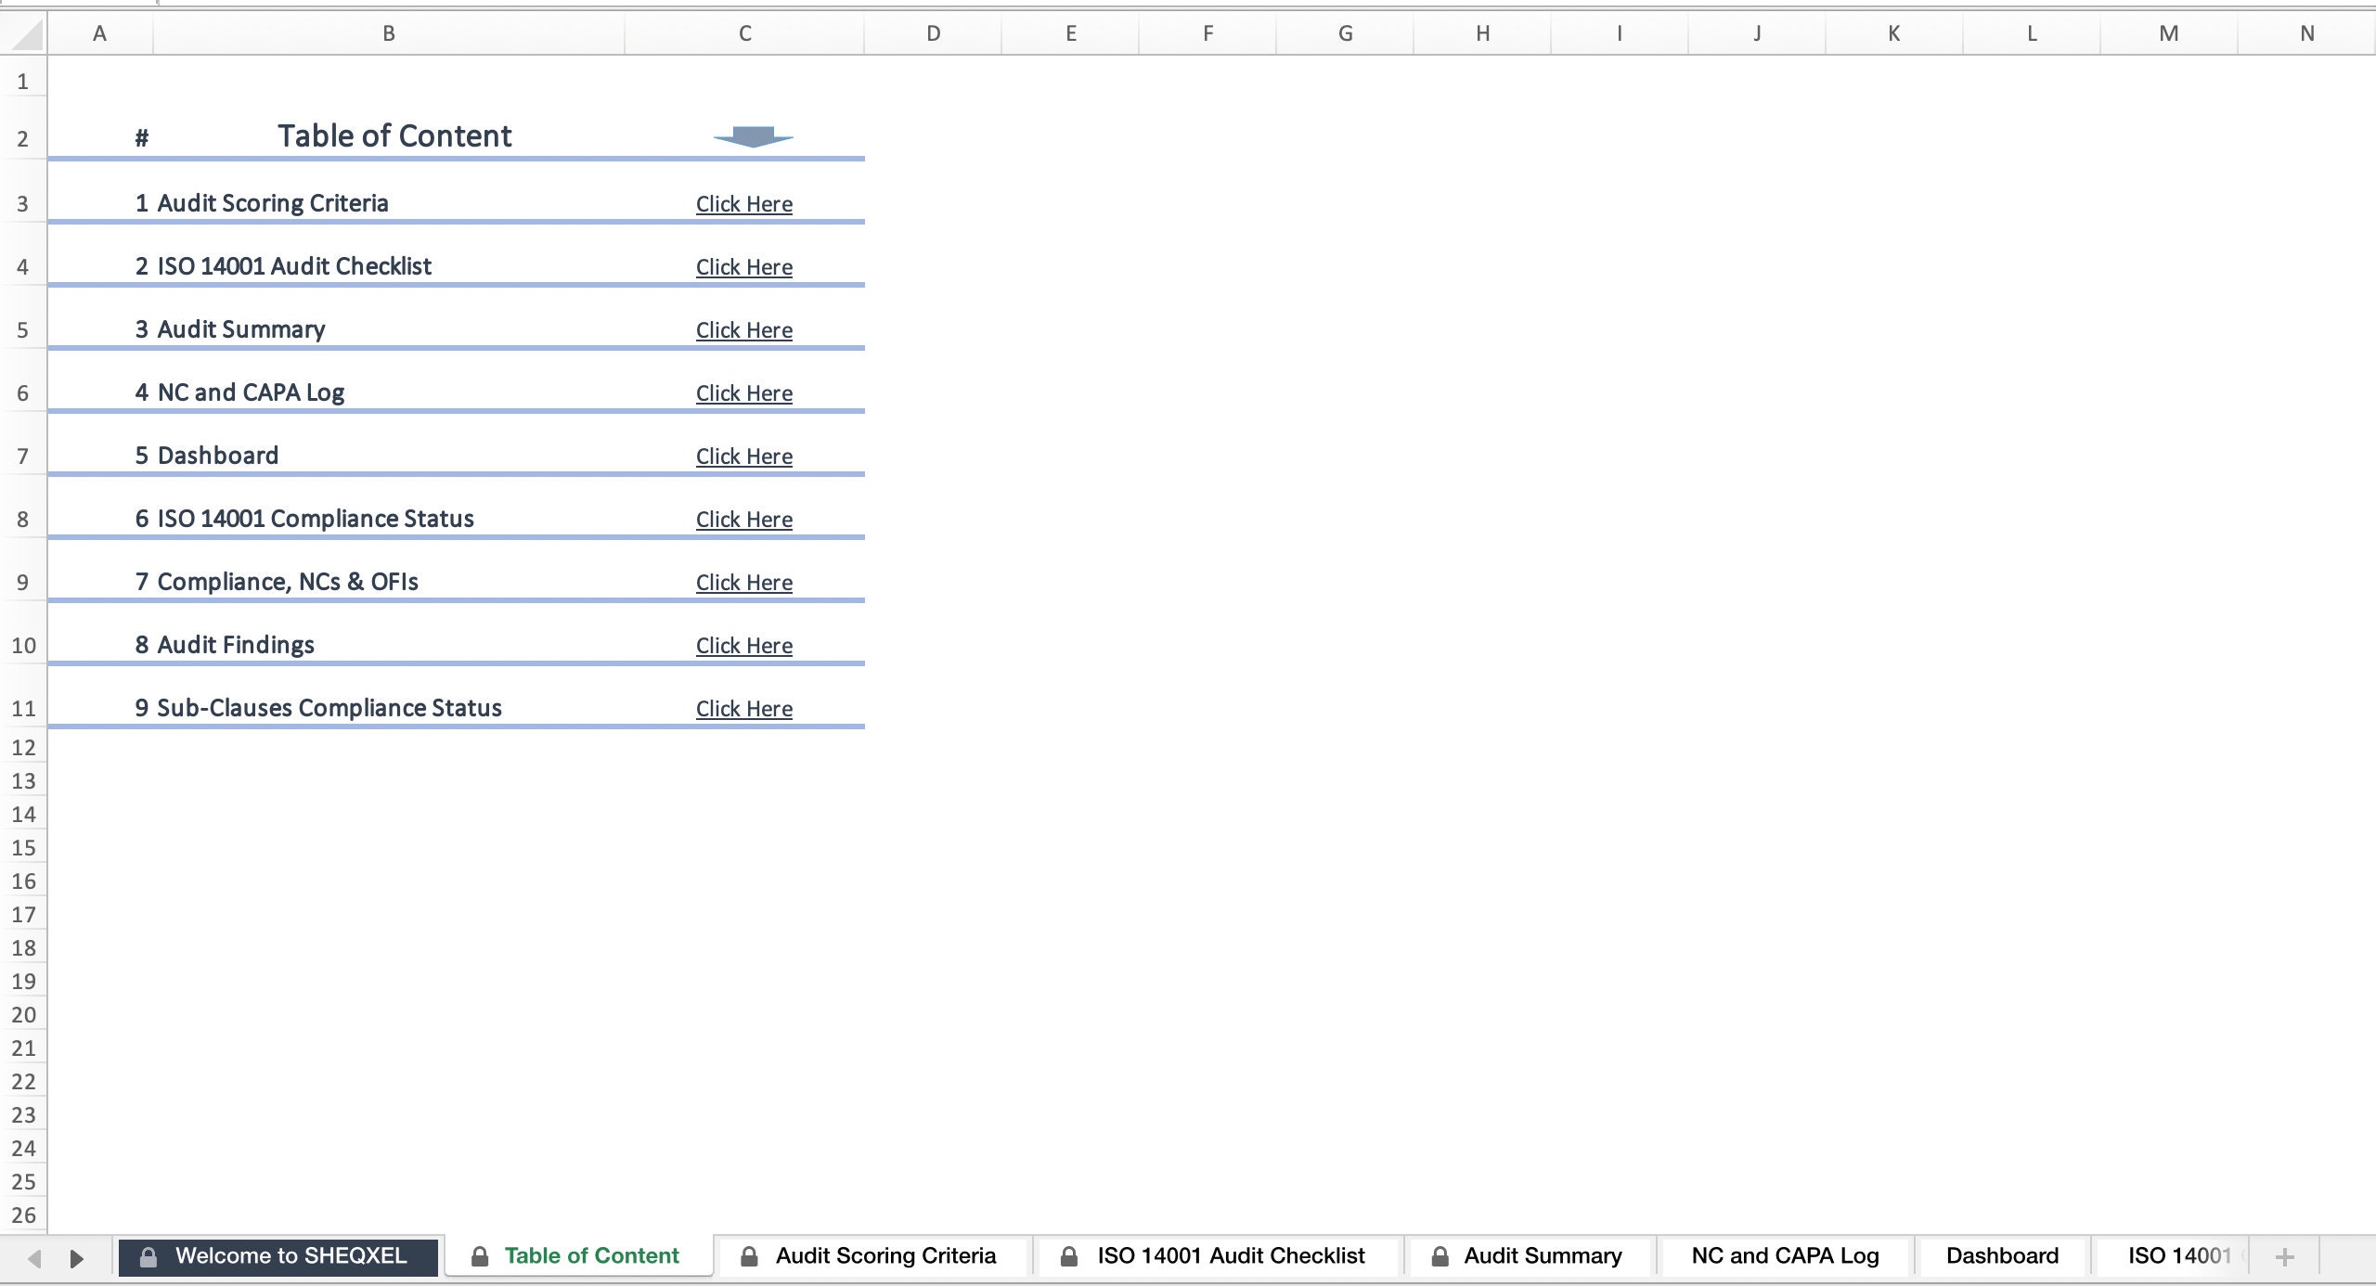Switch to the Dashboard tab
The width and height of the screenshot is (2376, 1286).
[x=2001, y=1255]
